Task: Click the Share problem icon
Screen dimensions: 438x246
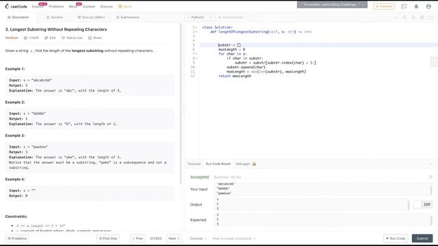Action: pyautogui.click(x=90, y=38)
